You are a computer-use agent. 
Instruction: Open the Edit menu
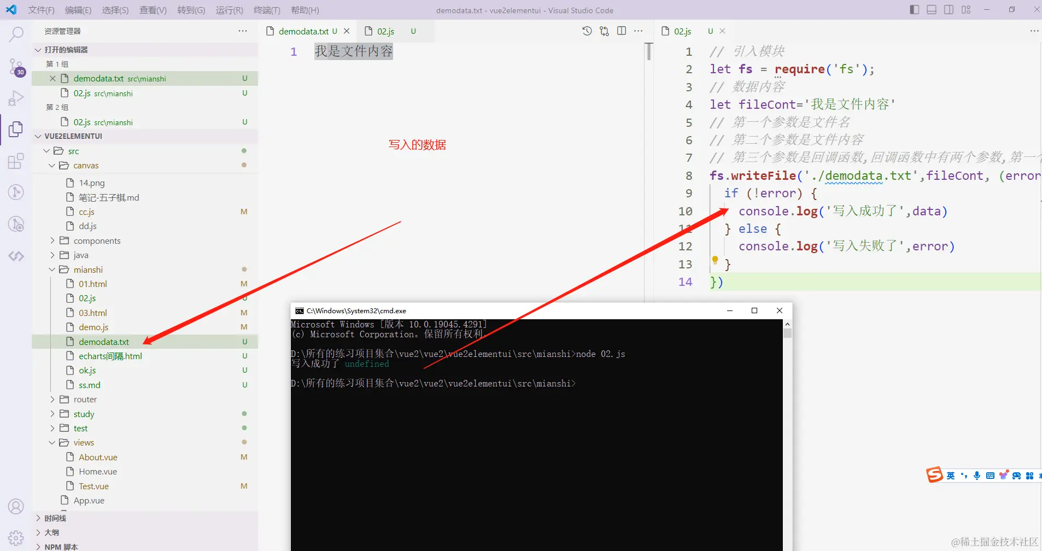(x=78, y=10)
